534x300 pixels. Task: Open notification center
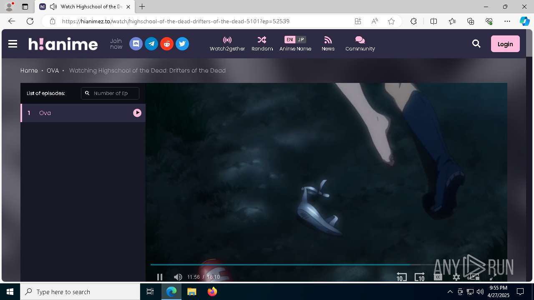click(520, 292)
